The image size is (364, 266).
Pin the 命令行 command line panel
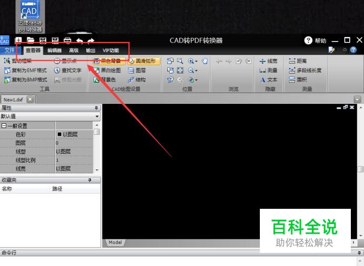click(359, 253)
